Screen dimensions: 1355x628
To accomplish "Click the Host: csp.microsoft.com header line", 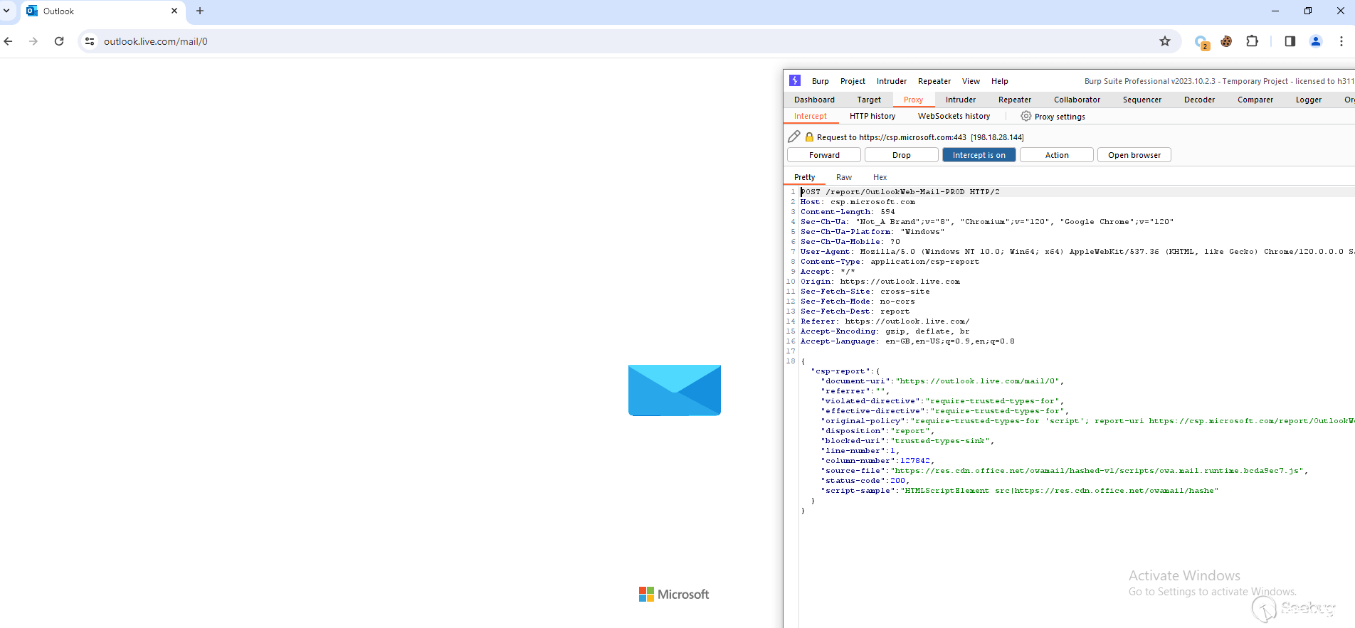I will [858, 202].
